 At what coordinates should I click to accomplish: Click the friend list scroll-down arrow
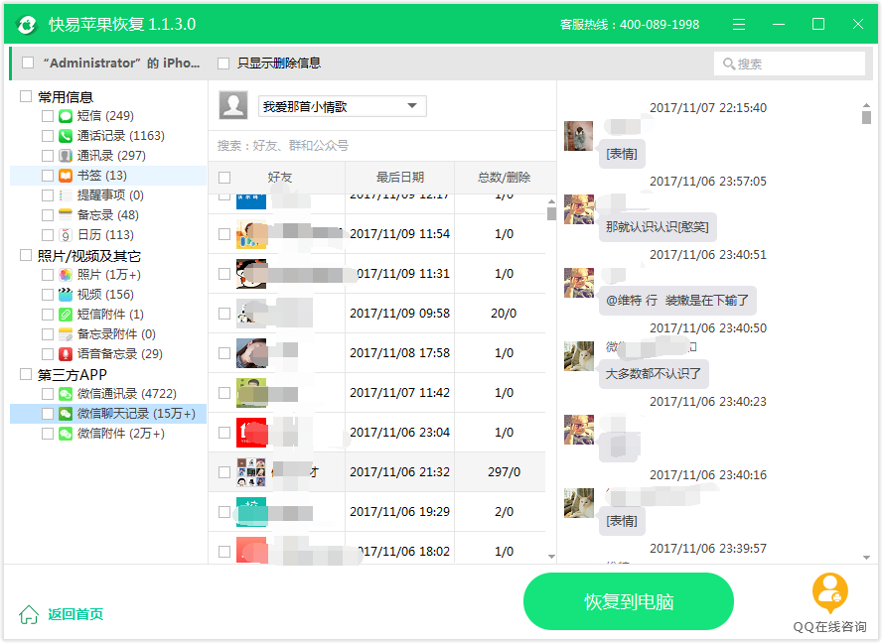coord(551,557)
